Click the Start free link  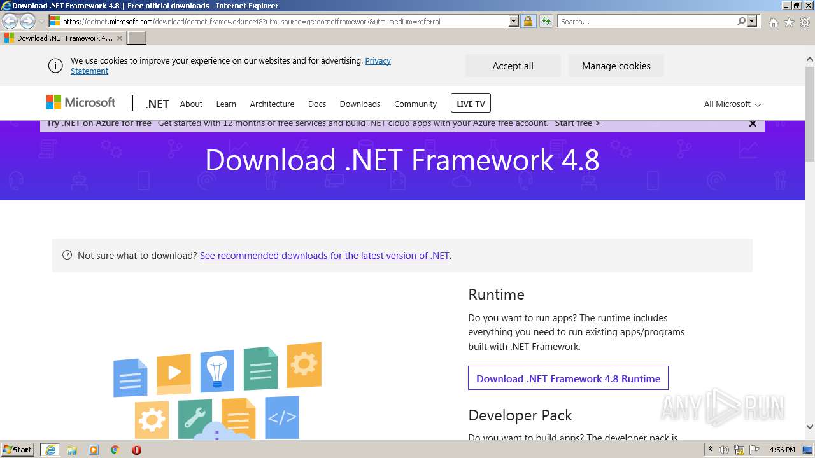[x=578, y=123]
